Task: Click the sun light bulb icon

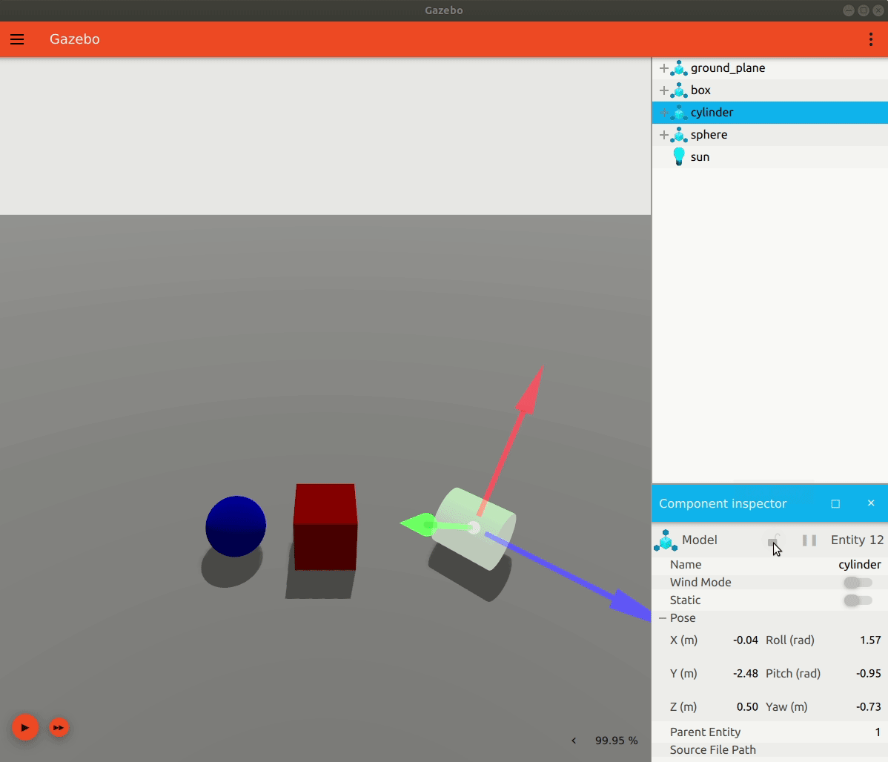Action: click(678, 156)
